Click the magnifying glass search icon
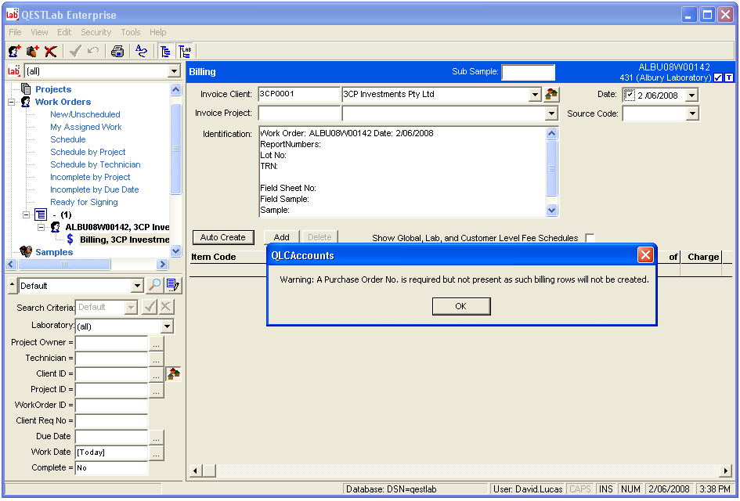Viewport: 740px width, 501px height. point(155,286)
